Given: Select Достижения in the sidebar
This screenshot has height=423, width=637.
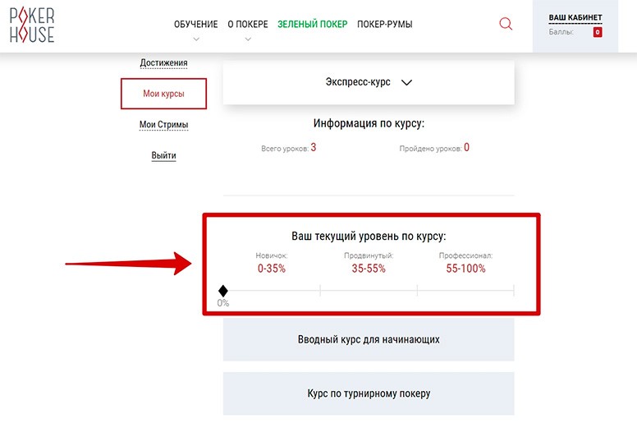Looking at the screenshot, I should [163, 62].
